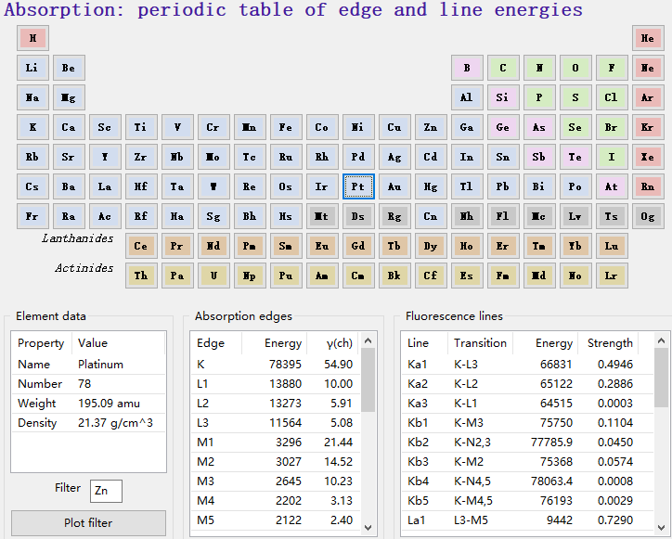Click the Filter input field containing Zn
The height and width of the screenshot is (539, 672).
[106, 491]
